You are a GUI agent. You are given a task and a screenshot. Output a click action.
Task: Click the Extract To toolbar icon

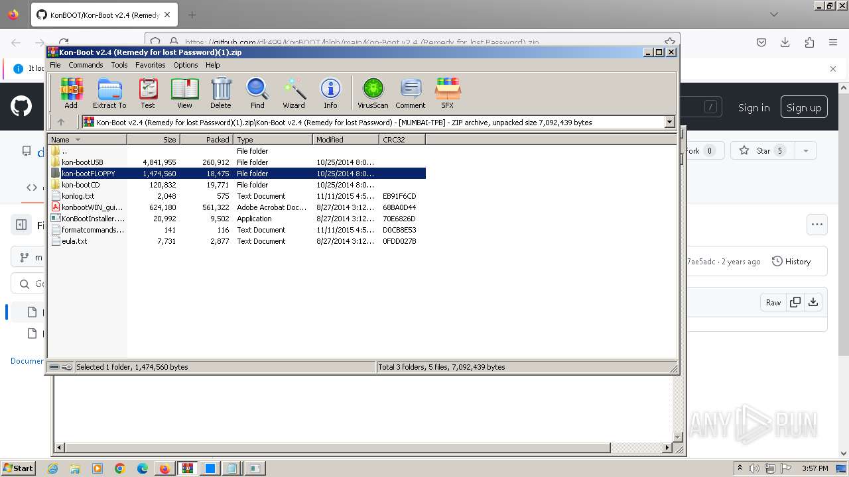[x=109, y=93]
